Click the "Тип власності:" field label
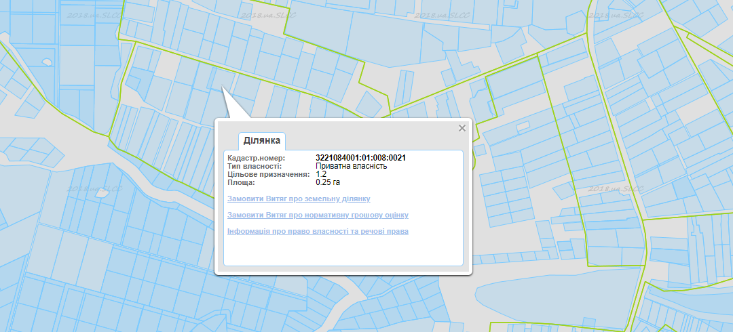Viewport: 733px width, 332px height. coord(254,166)
